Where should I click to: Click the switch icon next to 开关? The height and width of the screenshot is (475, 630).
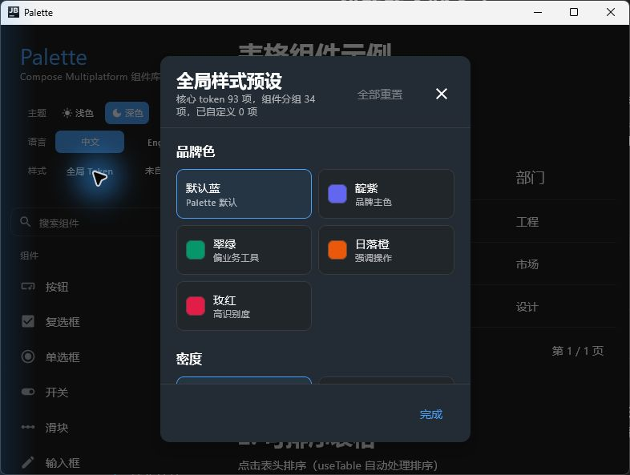[x=28, y=392]
